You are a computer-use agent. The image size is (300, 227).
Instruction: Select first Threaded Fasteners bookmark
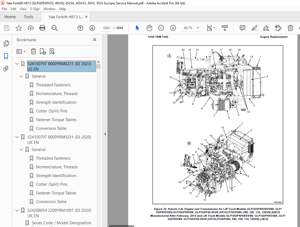pyautogui.click(x=53, y=85)
